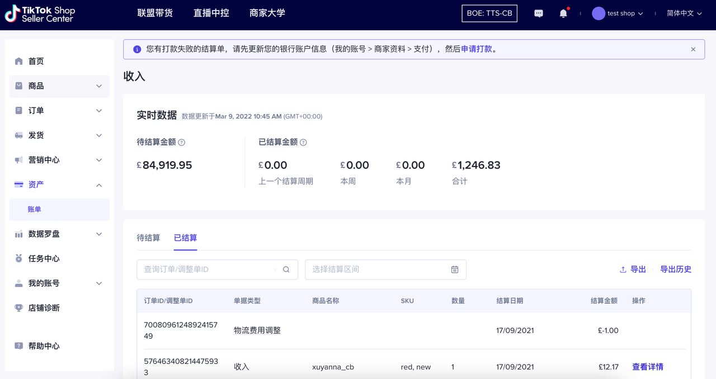Open 直播中控 from the top menu
Image resolution: width=716 pixels, height=379 pixels.
coord(211,13)
